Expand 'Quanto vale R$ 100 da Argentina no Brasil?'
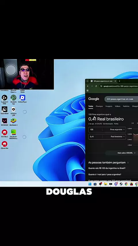The image size is (138, 246). point(107,168)
